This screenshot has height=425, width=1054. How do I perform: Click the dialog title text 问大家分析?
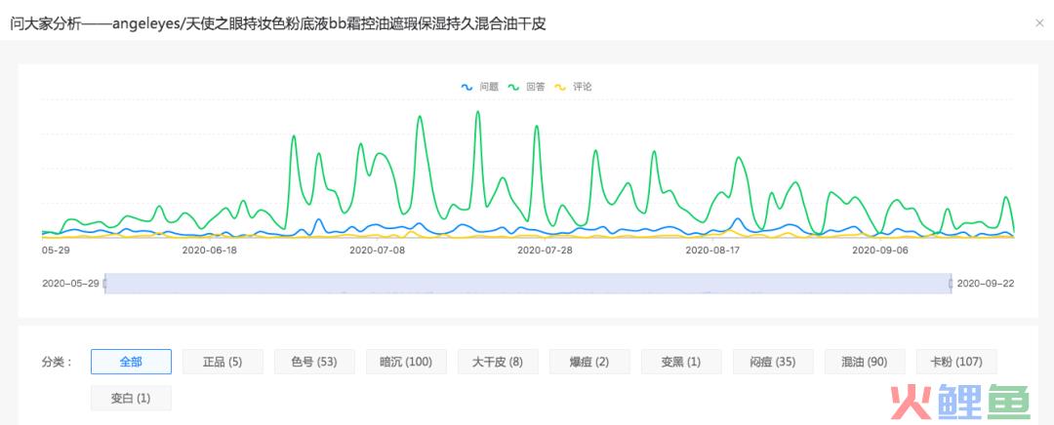click(x=44, y=24)
